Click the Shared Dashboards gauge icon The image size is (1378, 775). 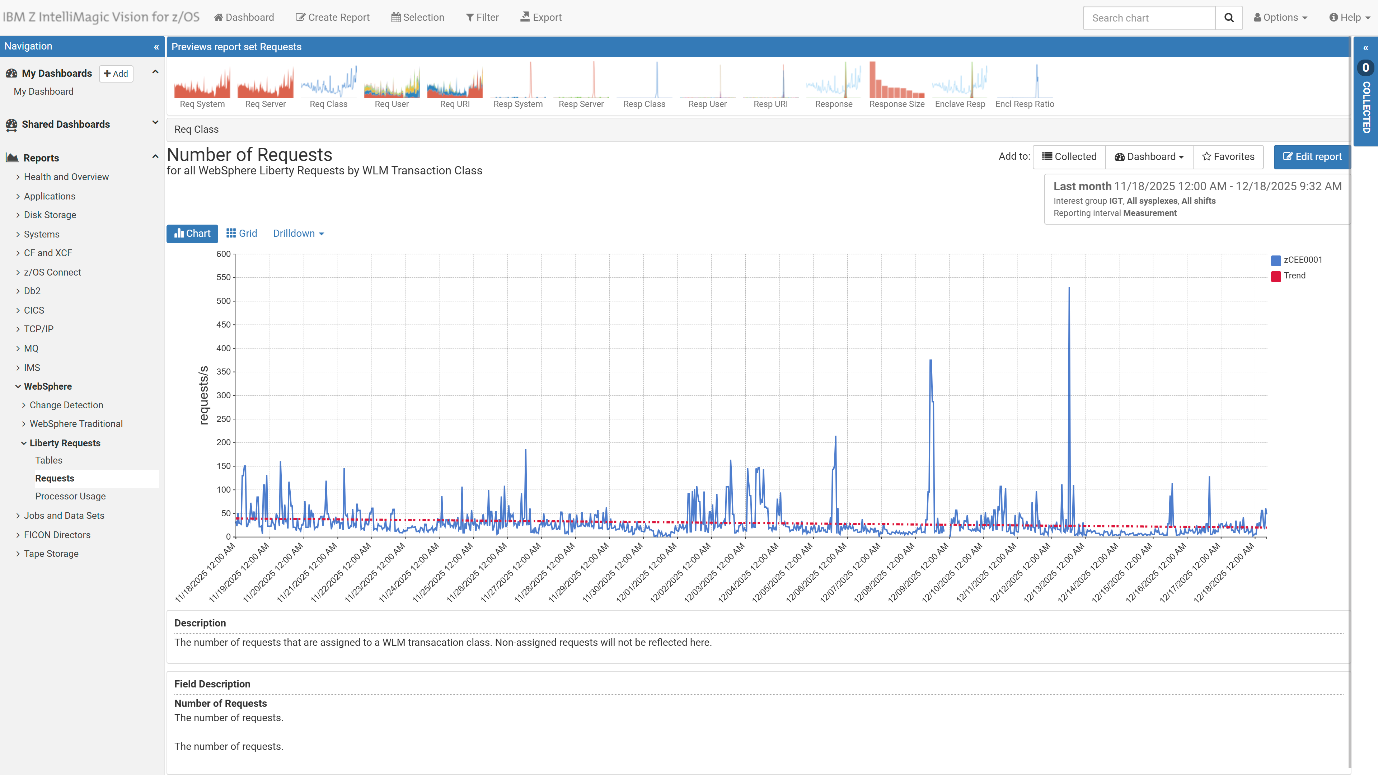(11, 125)
